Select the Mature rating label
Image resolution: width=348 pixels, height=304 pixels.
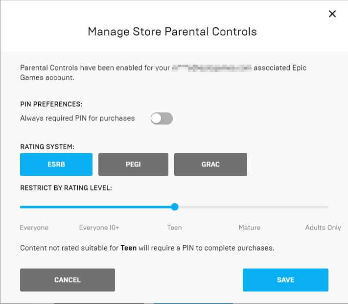[250, 228]
